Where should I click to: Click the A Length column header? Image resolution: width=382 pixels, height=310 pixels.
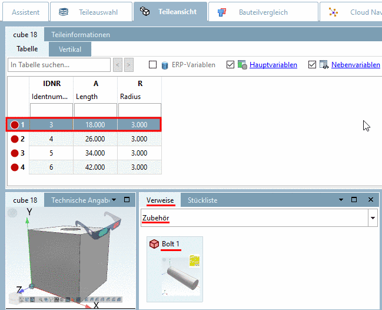(x=95, y=90)
